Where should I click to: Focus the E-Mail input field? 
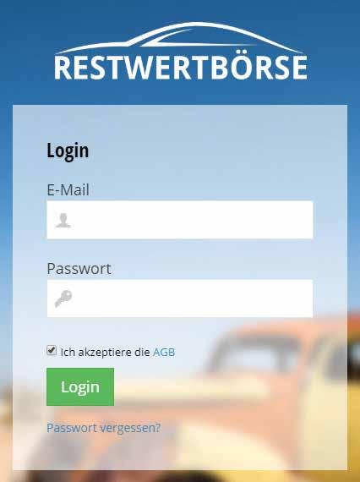180,220
